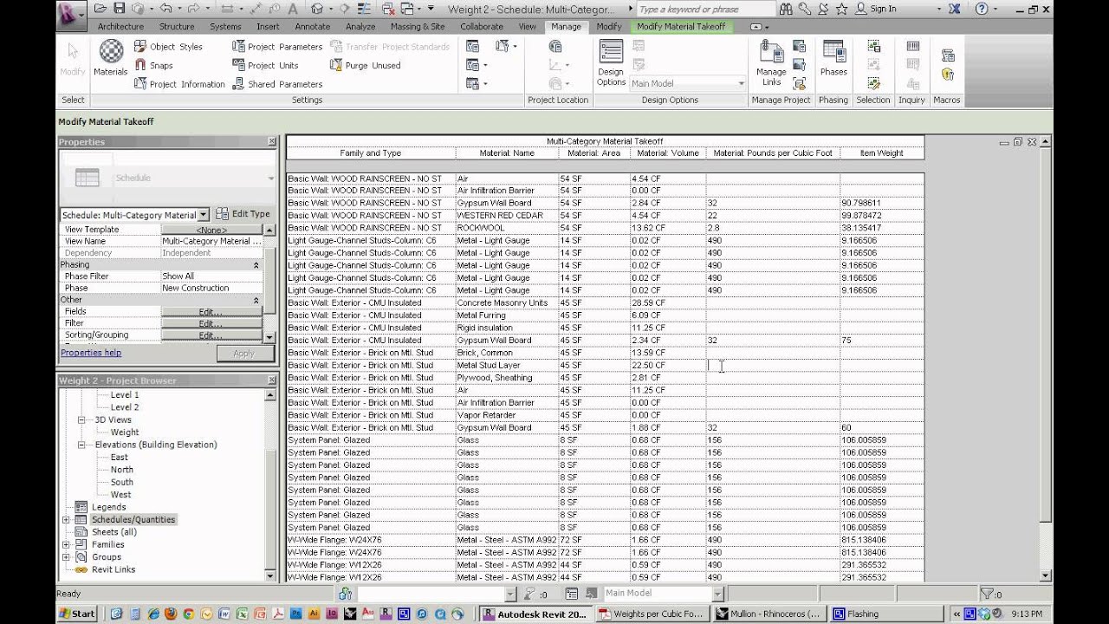Switch to the Collaborate ribbon tab
This screenshot has height=624, width=1109.
[x=482, y=26]
